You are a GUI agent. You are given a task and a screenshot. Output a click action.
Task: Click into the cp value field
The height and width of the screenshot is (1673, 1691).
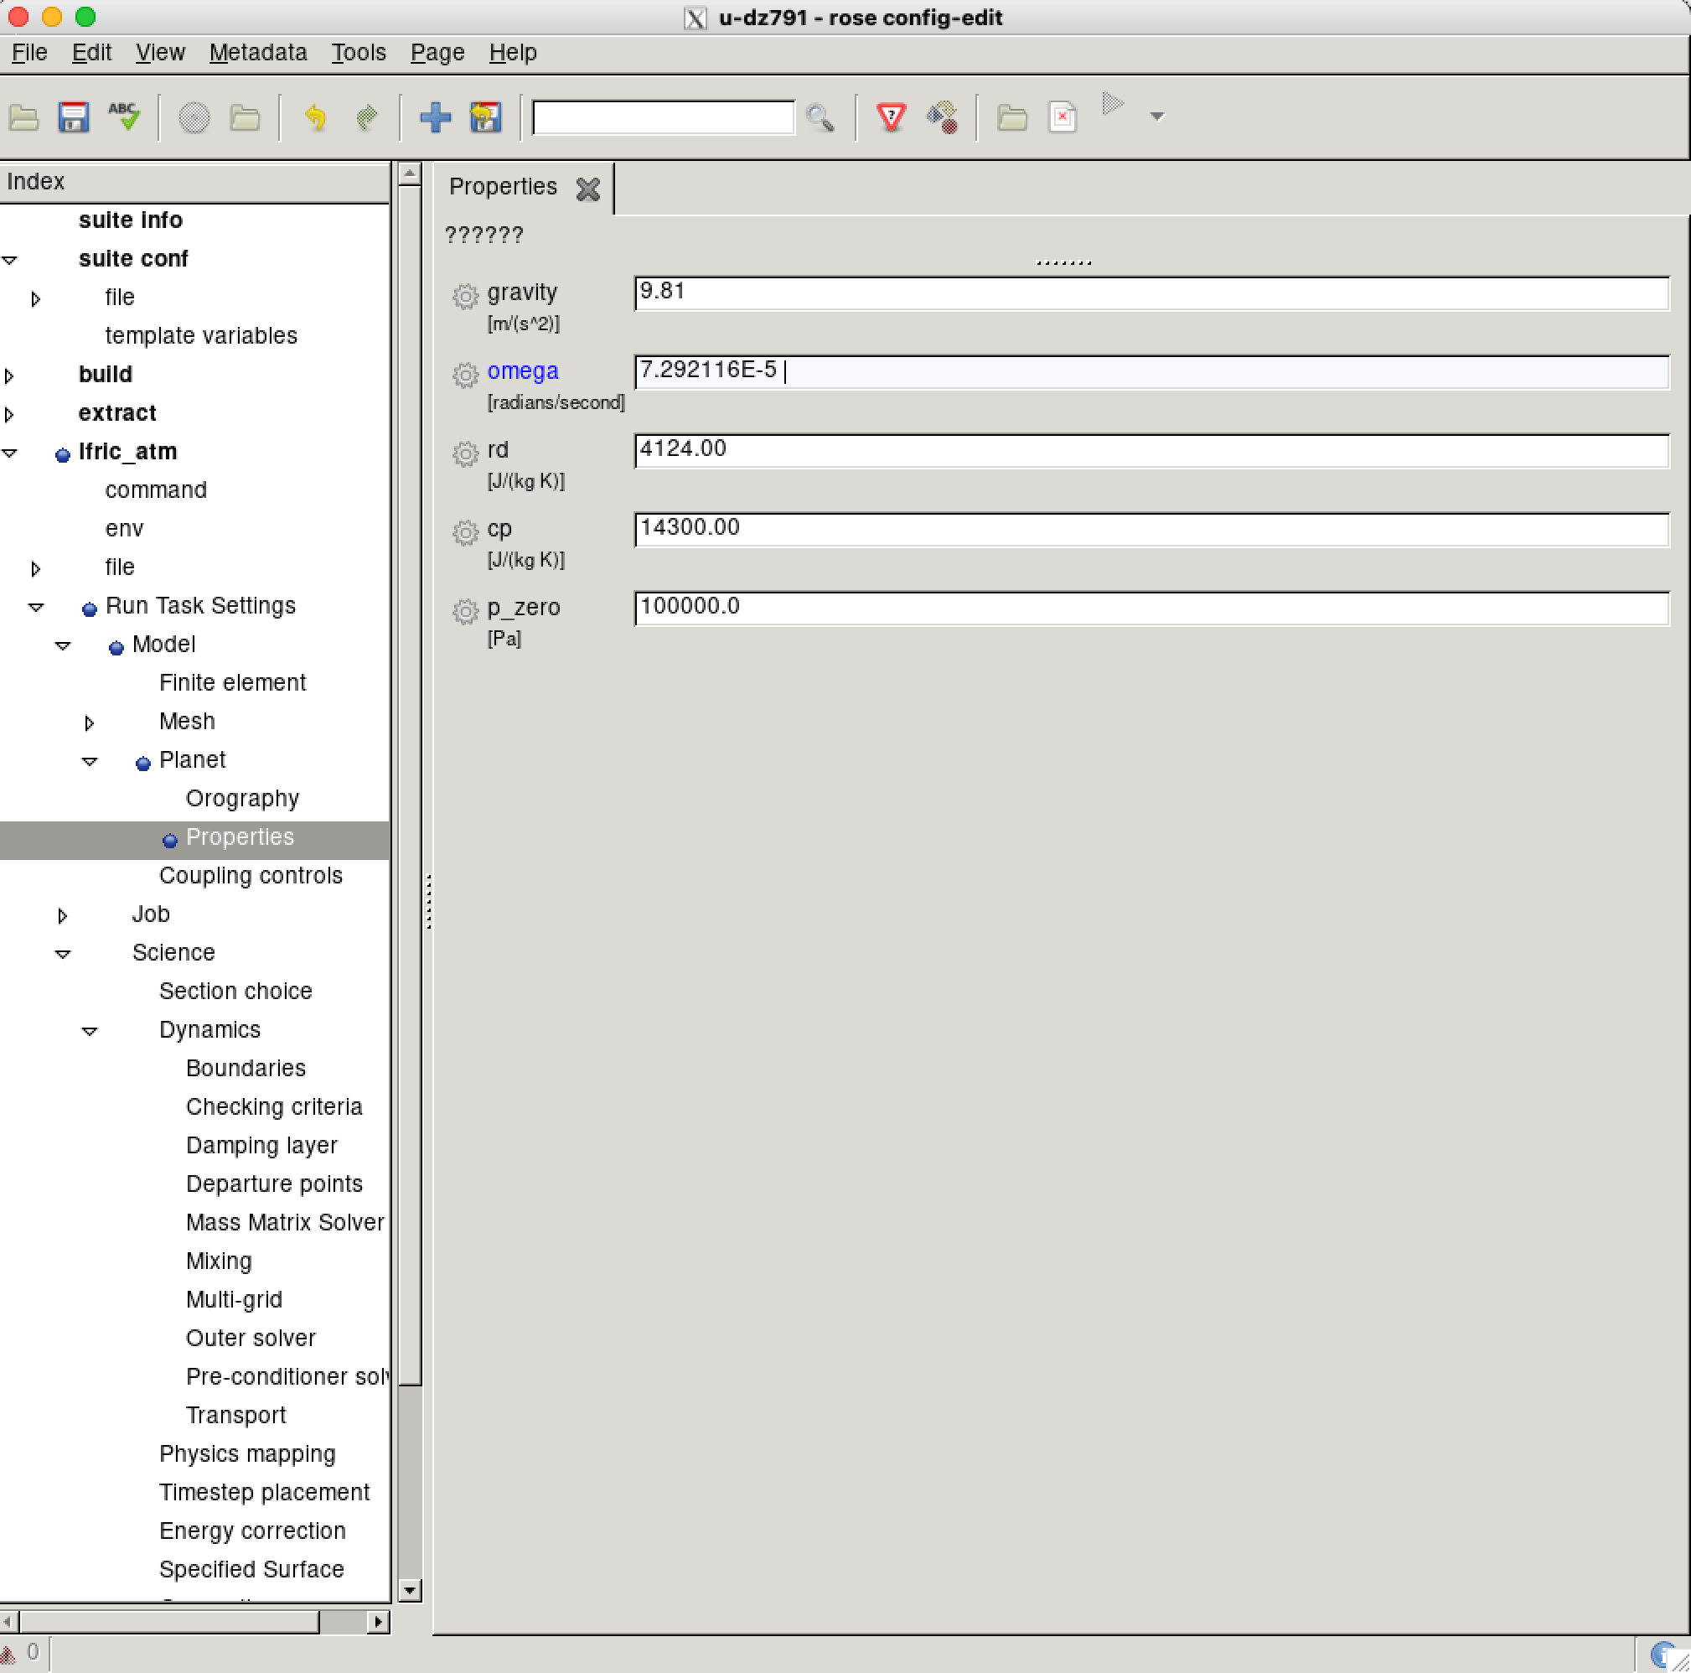(x=1152, y=529)
